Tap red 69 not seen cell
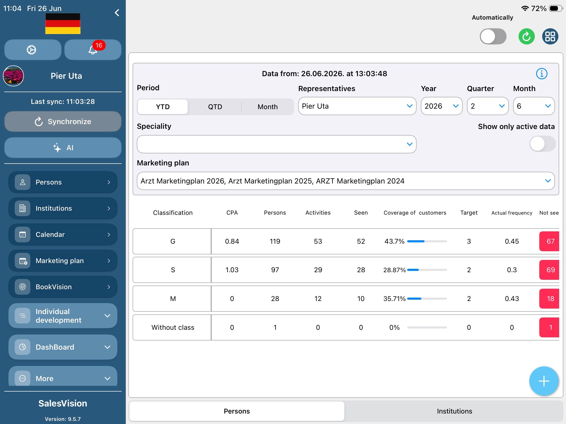Screen dimensions: 566x424 coord(549,270)
